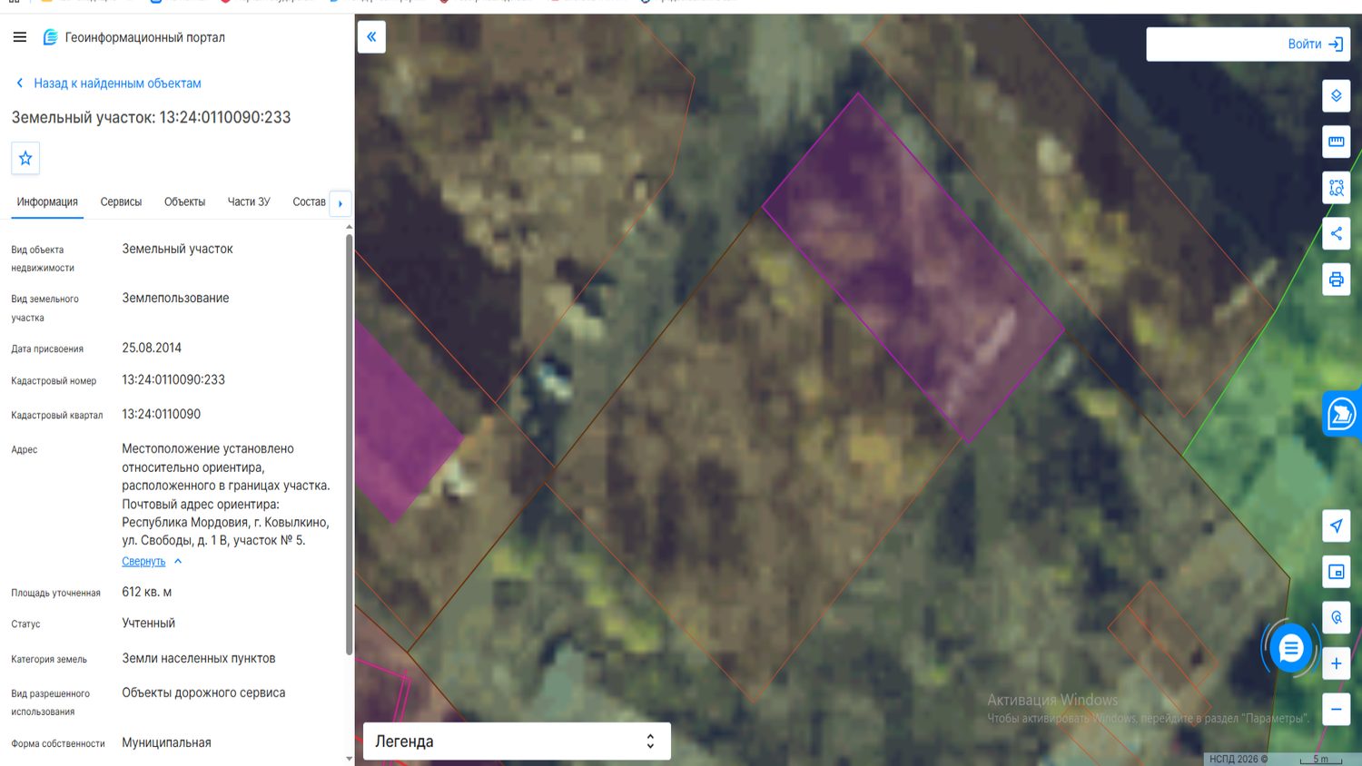Click the info panel vertical scrollbar
Viewport: 1362px width, 766px height.
pyautogui.click(x=350, y=445)
